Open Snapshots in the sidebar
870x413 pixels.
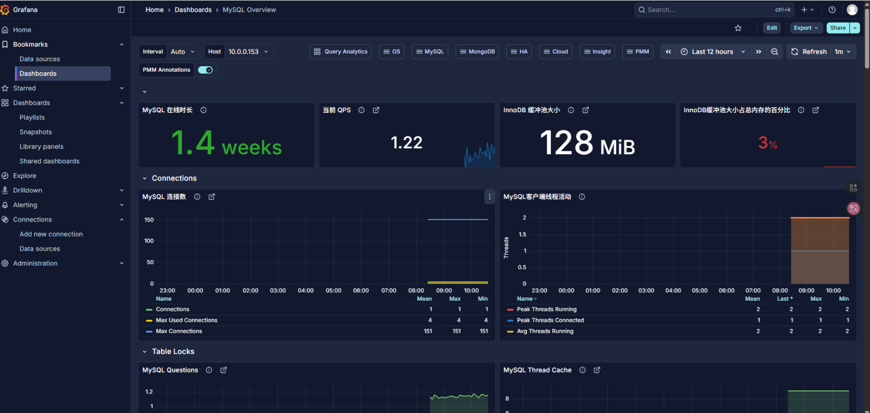(36, 132)
